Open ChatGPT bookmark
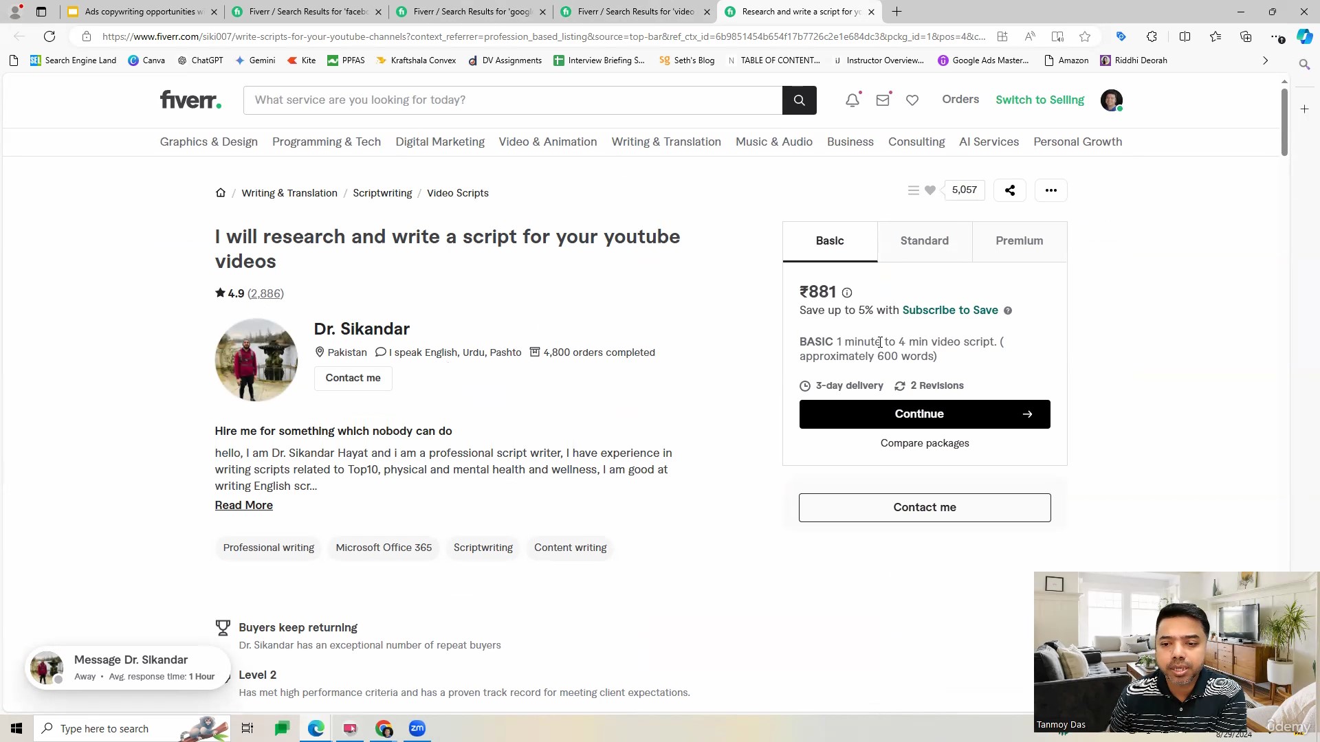Screen dimensions: 1320x742 pos(200,60)
